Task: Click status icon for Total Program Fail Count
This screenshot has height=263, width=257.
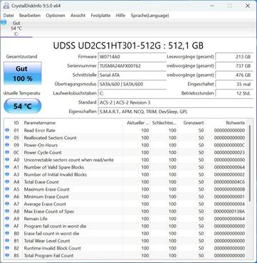Action: click(7, 255)
